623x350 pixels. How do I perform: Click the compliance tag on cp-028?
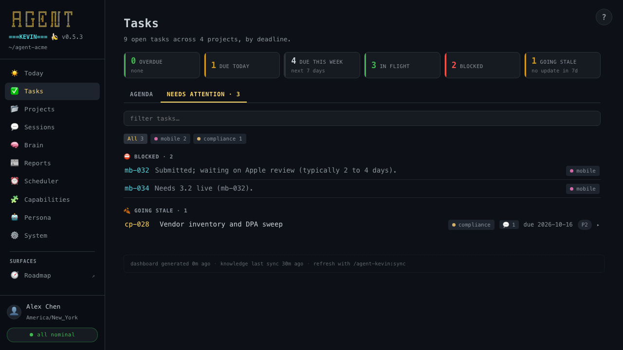[471, 225]
